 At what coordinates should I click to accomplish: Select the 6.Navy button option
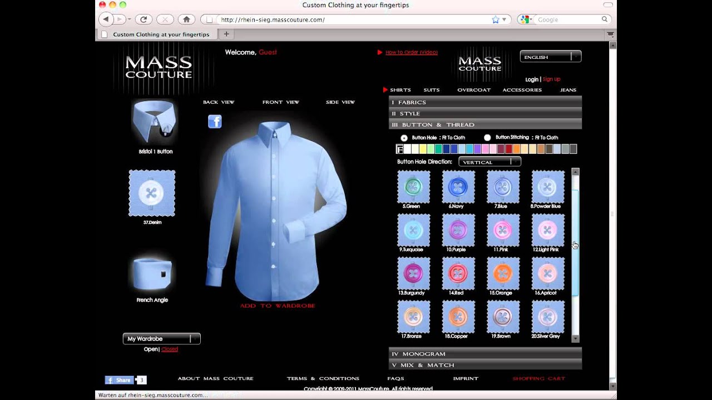[x=458, y=187]
